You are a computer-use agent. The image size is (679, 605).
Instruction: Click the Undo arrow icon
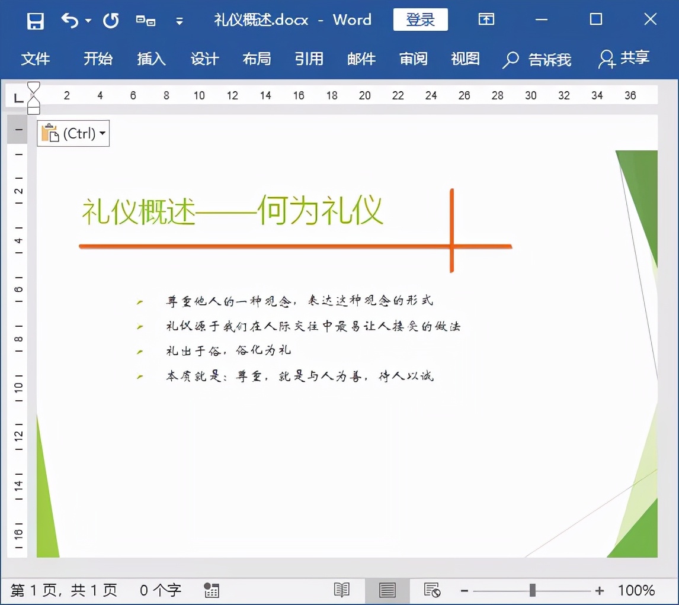[x=68, y=20]
